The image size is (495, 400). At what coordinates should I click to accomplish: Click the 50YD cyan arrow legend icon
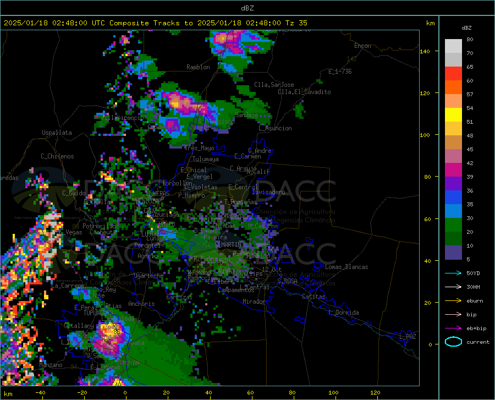coord(453,273)
